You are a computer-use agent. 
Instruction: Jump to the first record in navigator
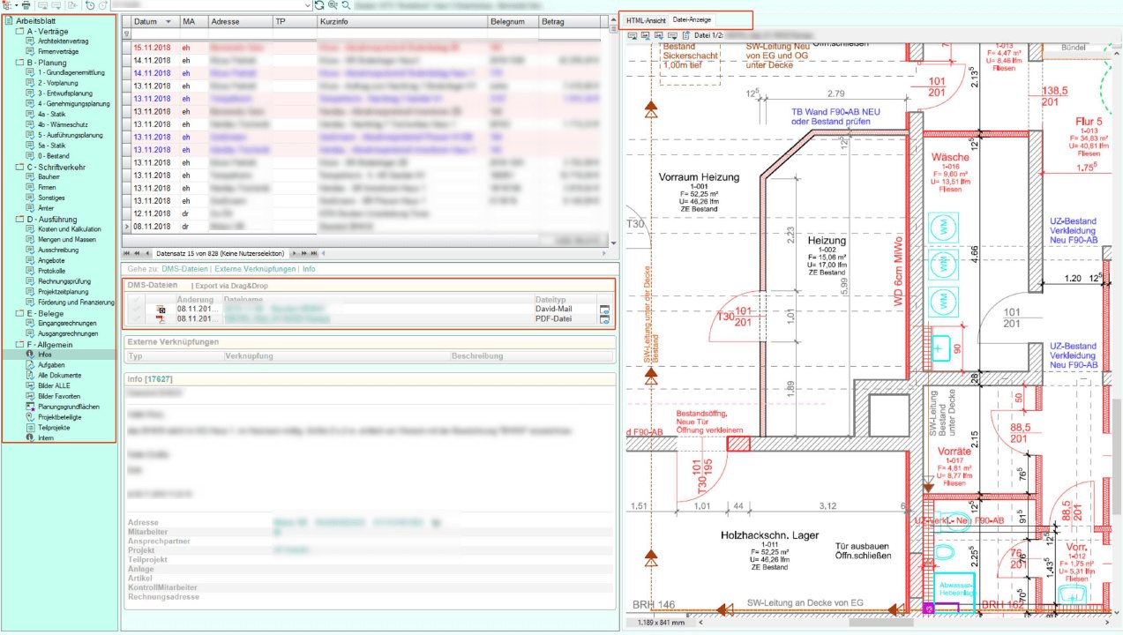[126, 253]
